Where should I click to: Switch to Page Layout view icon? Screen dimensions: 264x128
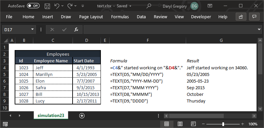[x=180, y=124]
